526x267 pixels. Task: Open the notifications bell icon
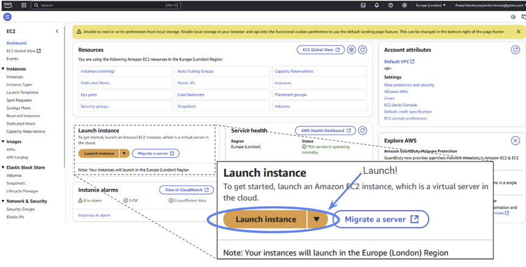[x=377, y=5]
